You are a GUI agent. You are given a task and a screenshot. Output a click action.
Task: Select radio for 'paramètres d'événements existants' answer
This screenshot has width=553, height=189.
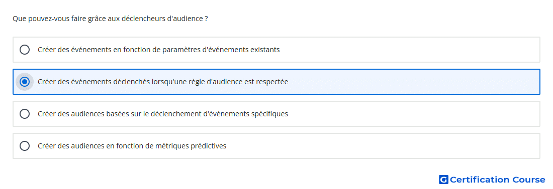tap(25, 50)
